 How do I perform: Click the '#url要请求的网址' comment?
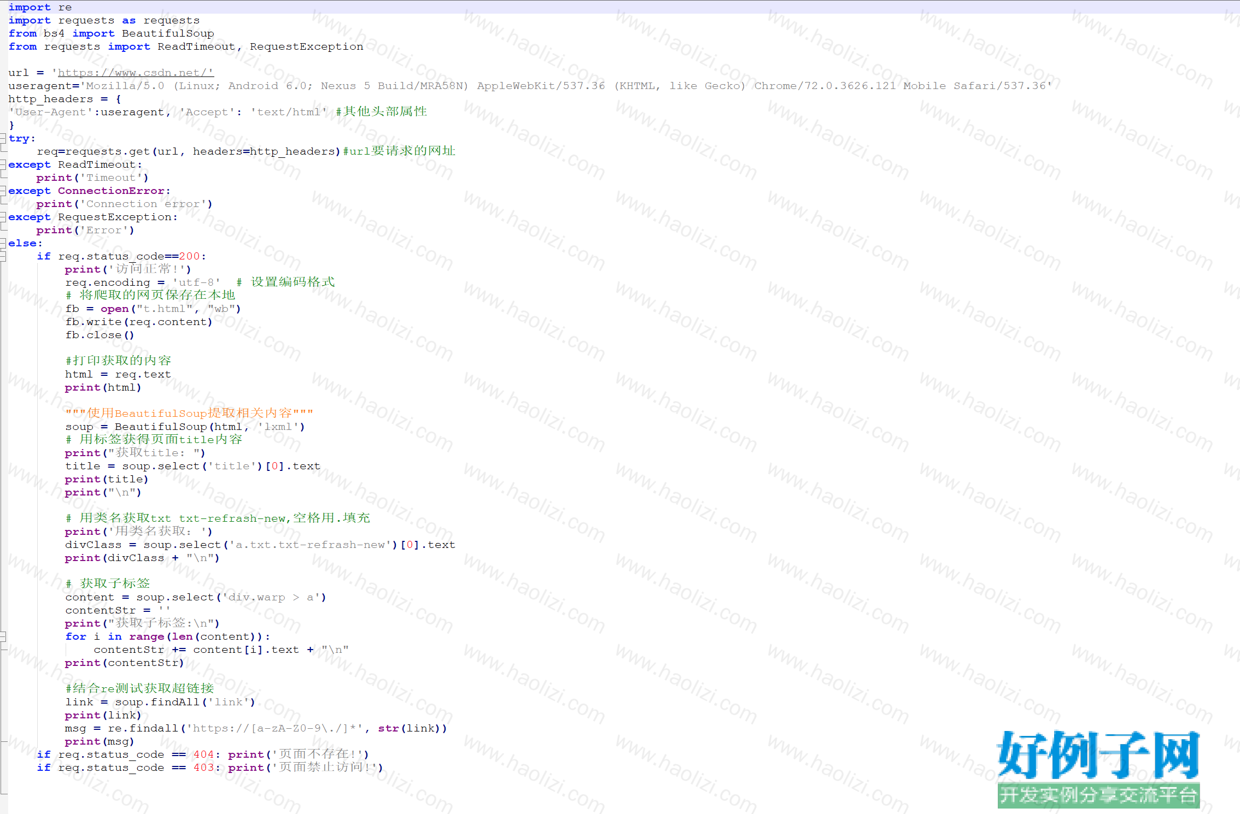399,151
